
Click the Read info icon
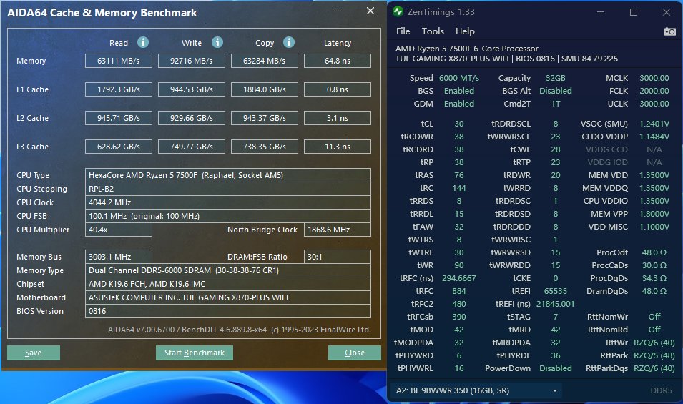(143, 42)
